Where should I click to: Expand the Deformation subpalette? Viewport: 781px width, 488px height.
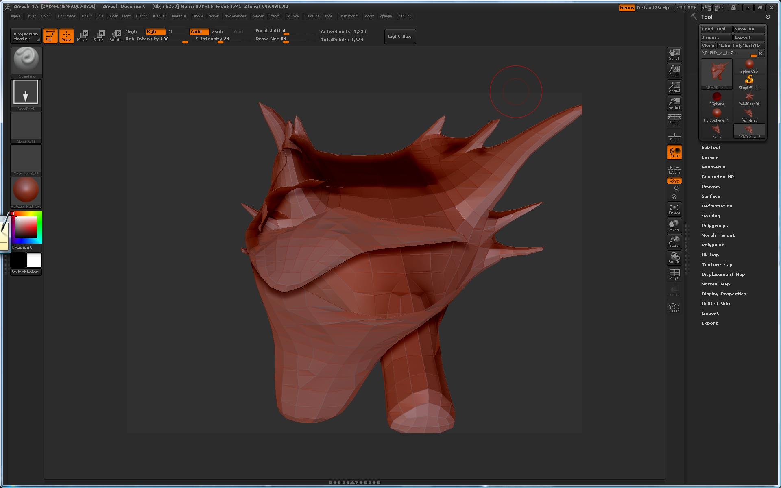click(x=716, y=206)
